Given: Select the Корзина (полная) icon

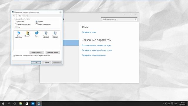Looking at the screenshot, I should point(46,35).
